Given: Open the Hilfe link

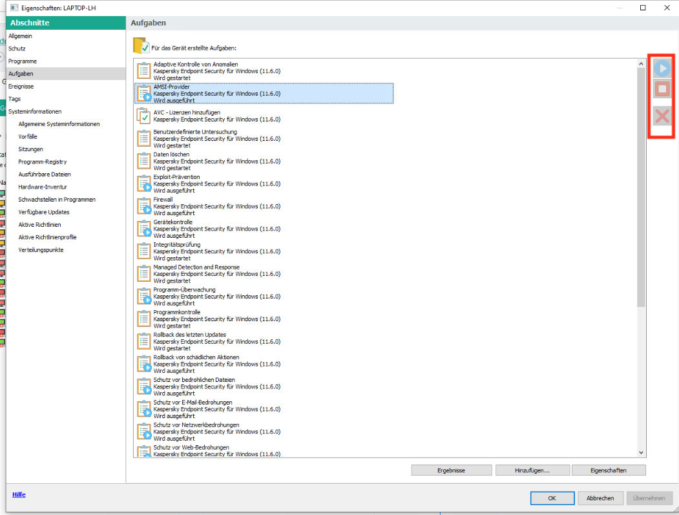Looking at the screenshot, I should (x=19, y=494).
